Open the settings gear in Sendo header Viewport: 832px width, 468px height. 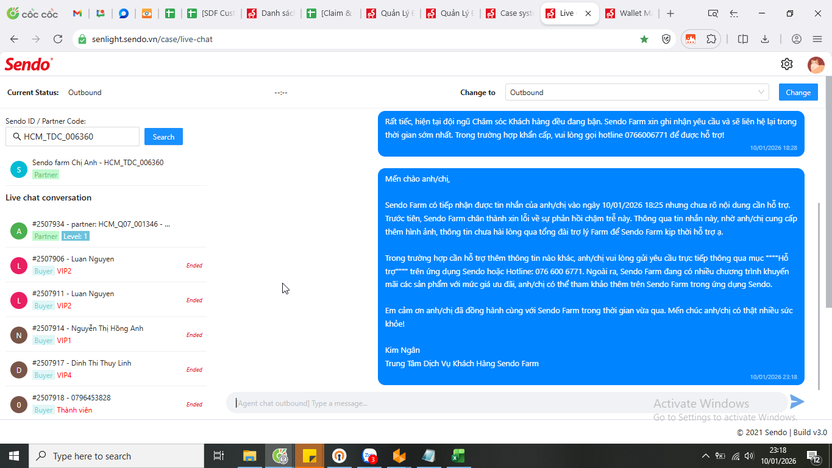tap(787, 64)
